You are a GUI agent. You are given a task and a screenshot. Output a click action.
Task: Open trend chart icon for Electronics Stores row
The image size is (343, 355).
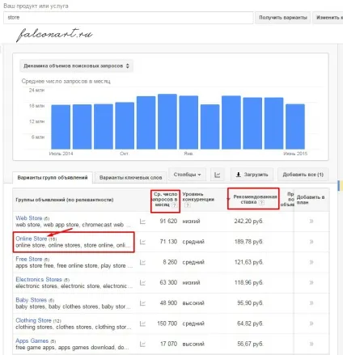(x=142, y=283)
